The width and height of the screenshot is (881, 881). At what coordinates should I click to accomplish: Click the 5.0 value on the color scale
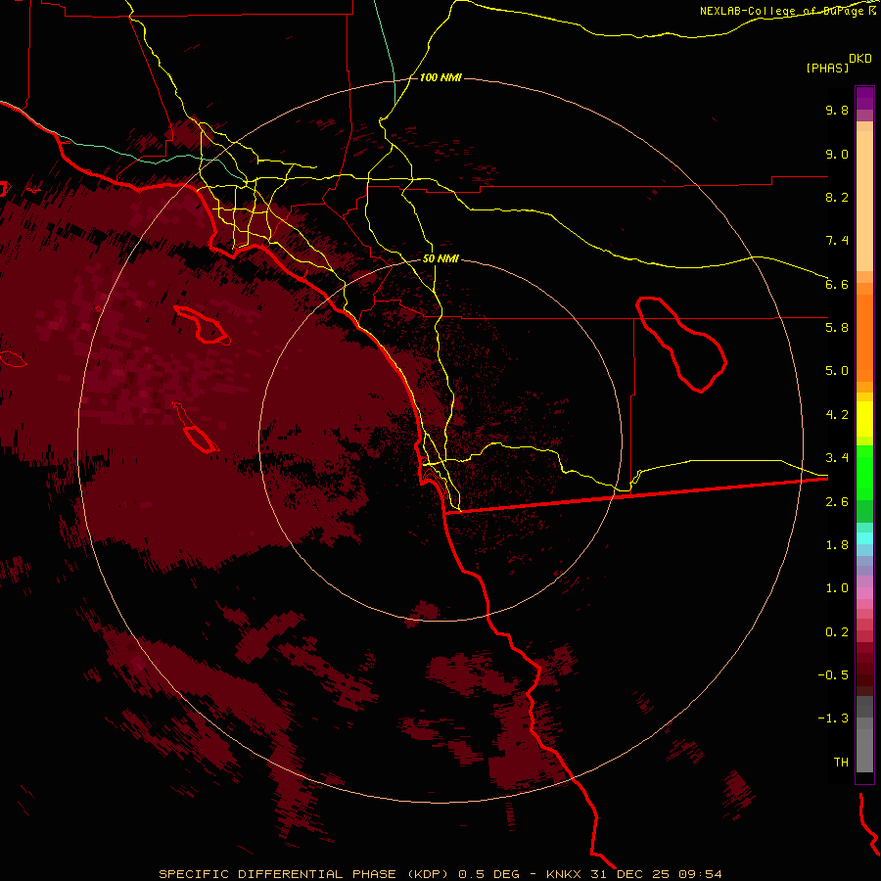click(x=837, y=371)
